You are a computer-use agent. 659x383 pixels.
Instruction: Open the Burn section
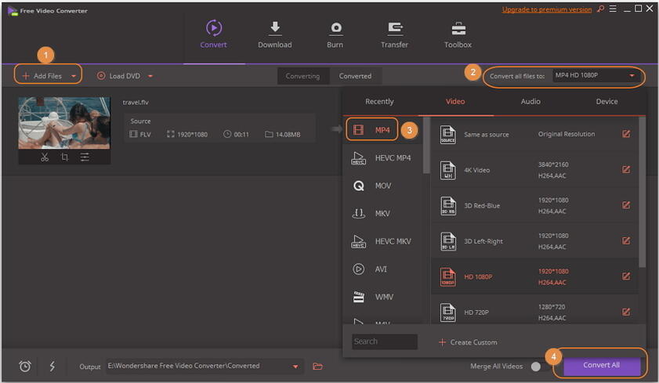[x=335, y=34]
